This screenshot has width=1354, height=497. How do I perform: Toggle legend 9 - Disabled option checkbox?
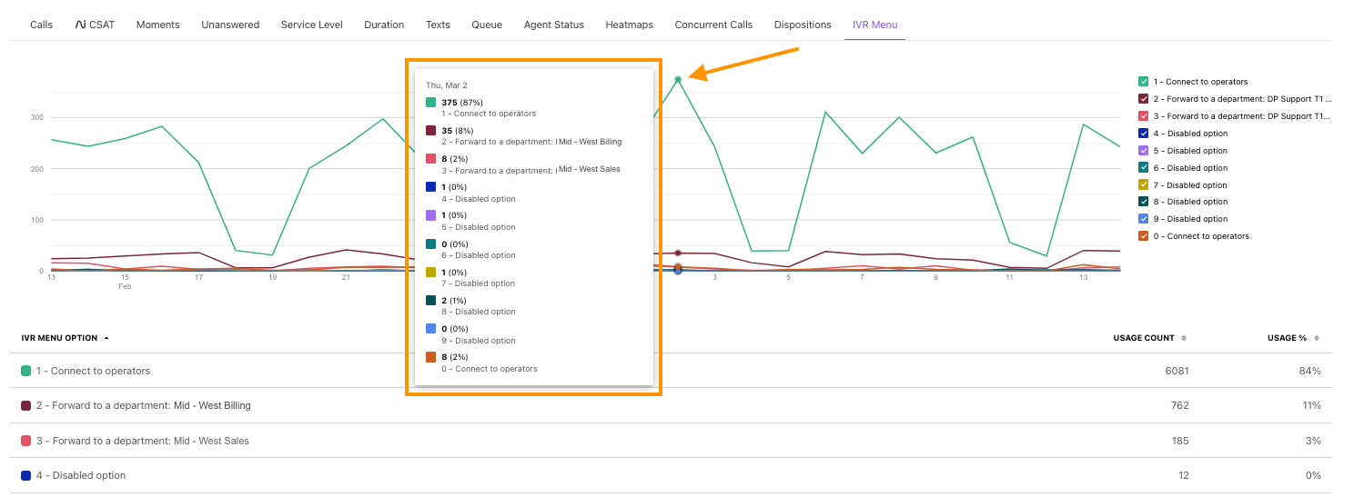coord(1144,219)
